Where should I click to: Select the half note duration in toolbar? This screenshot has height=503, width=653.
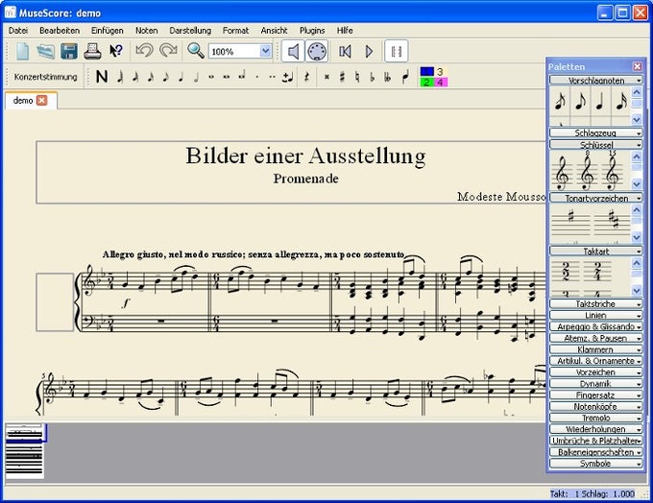tap(196, 77)
